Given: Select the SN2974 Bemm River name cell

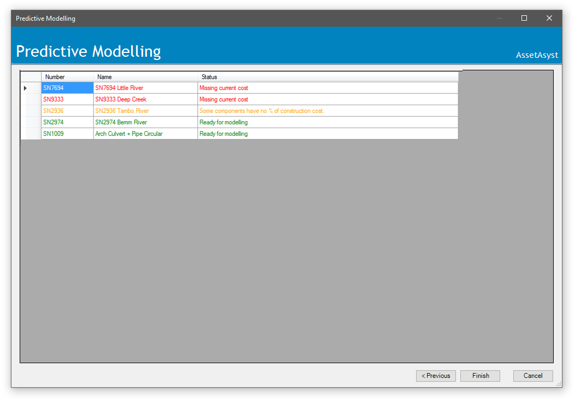Looking at the screenshot, I should tap(145, 122).
